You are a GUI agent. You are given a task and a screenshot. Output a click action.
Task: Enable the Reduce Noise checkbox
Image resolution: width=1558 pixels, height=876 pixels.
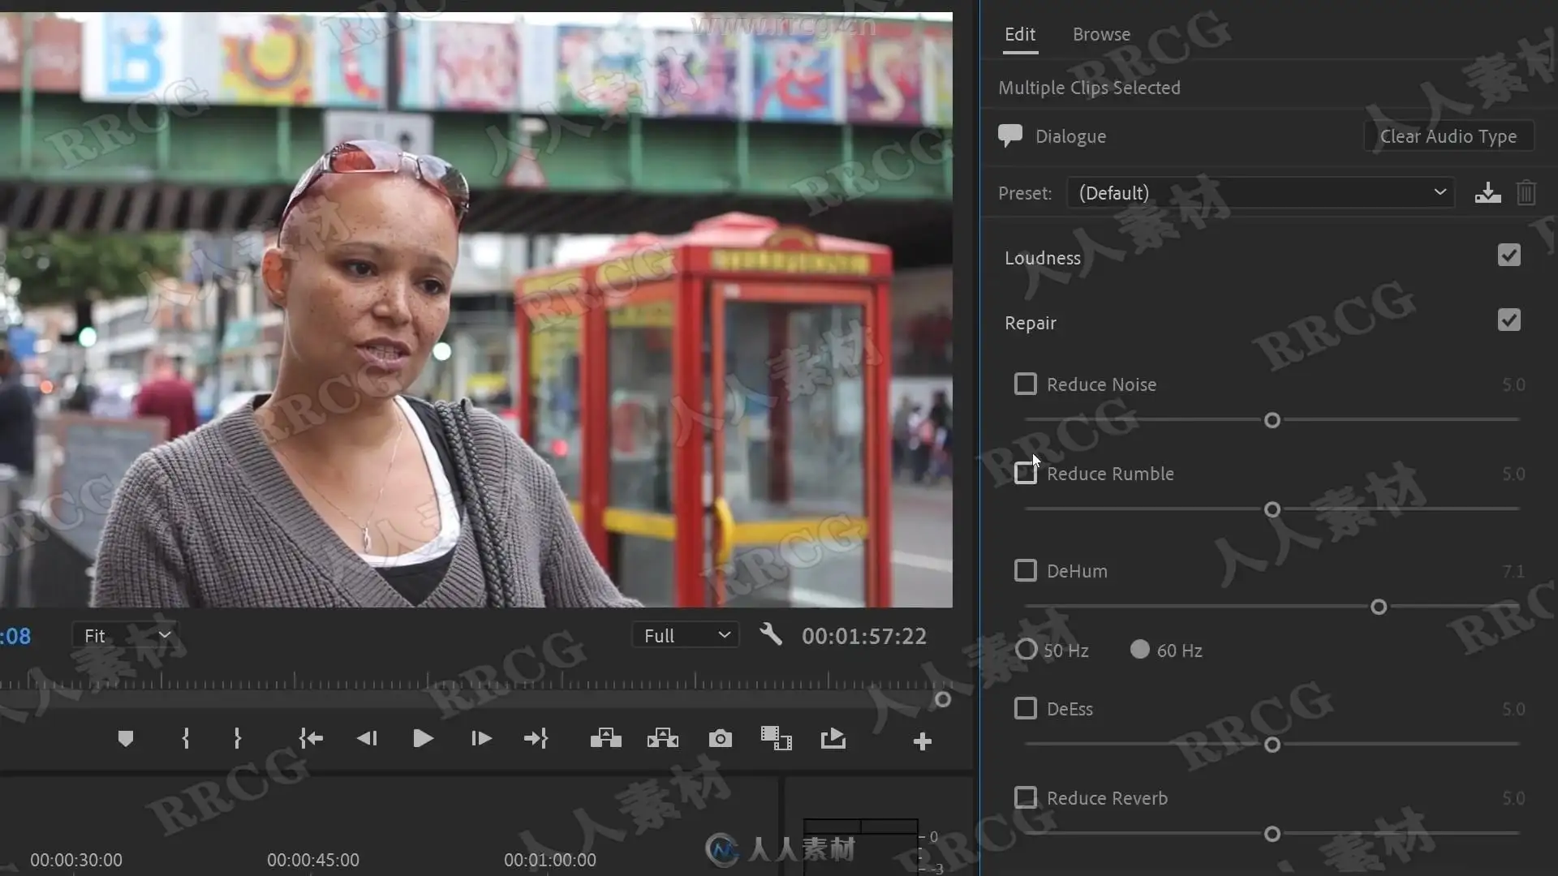[1026, 384]
